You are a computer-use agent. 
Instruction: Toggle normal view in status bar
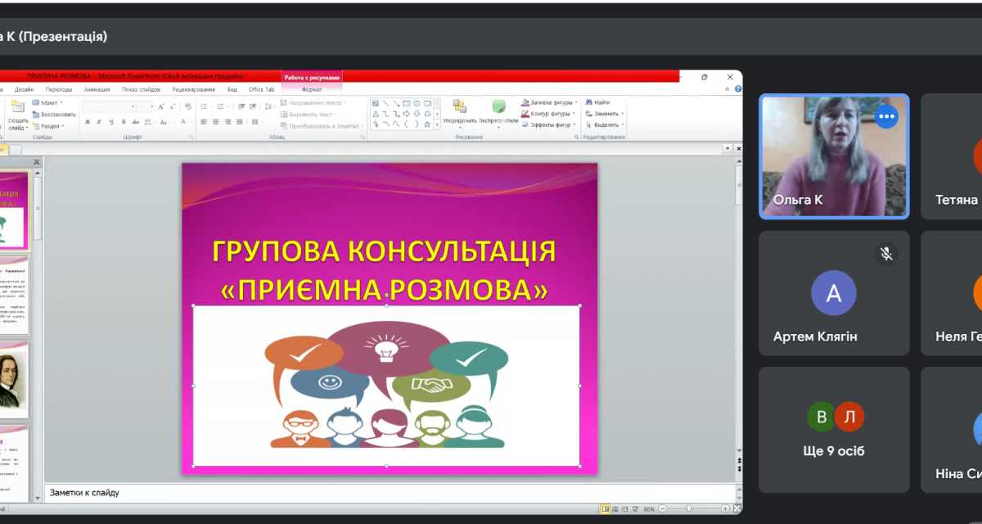(x=606, y=508)
